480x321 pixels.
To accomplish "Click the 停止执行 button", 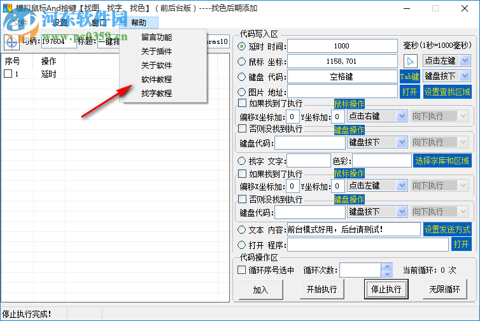I will point(386,289).
